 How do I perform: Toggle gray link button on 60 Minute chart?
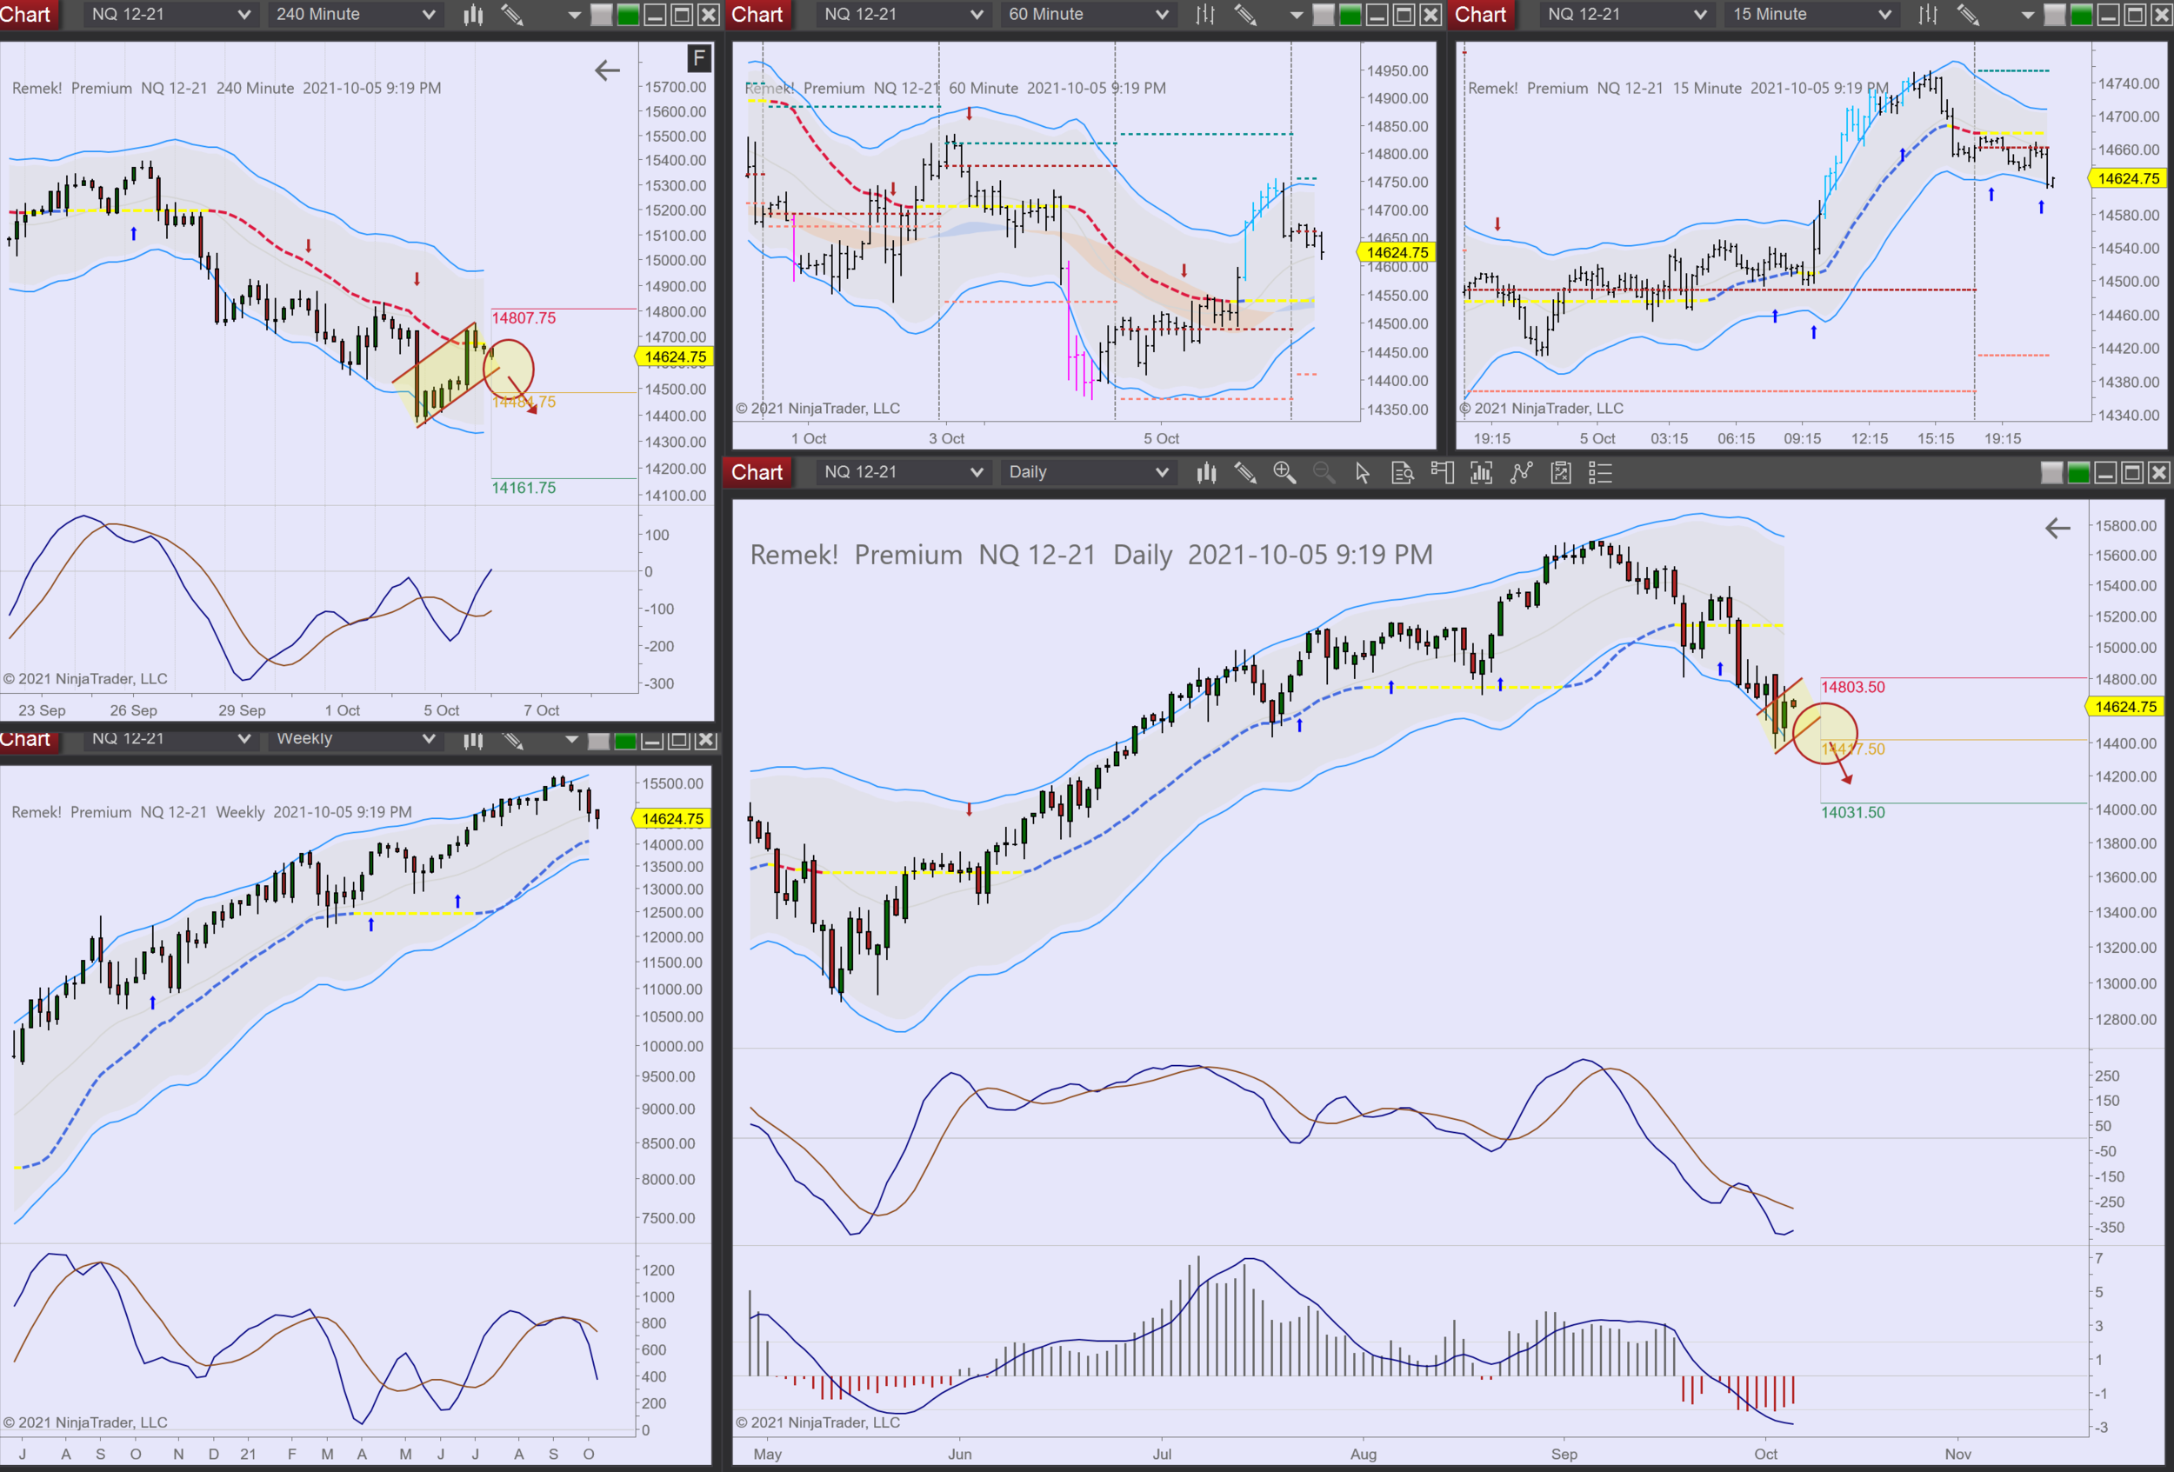pyautogui.click(x=1324, y=14)
